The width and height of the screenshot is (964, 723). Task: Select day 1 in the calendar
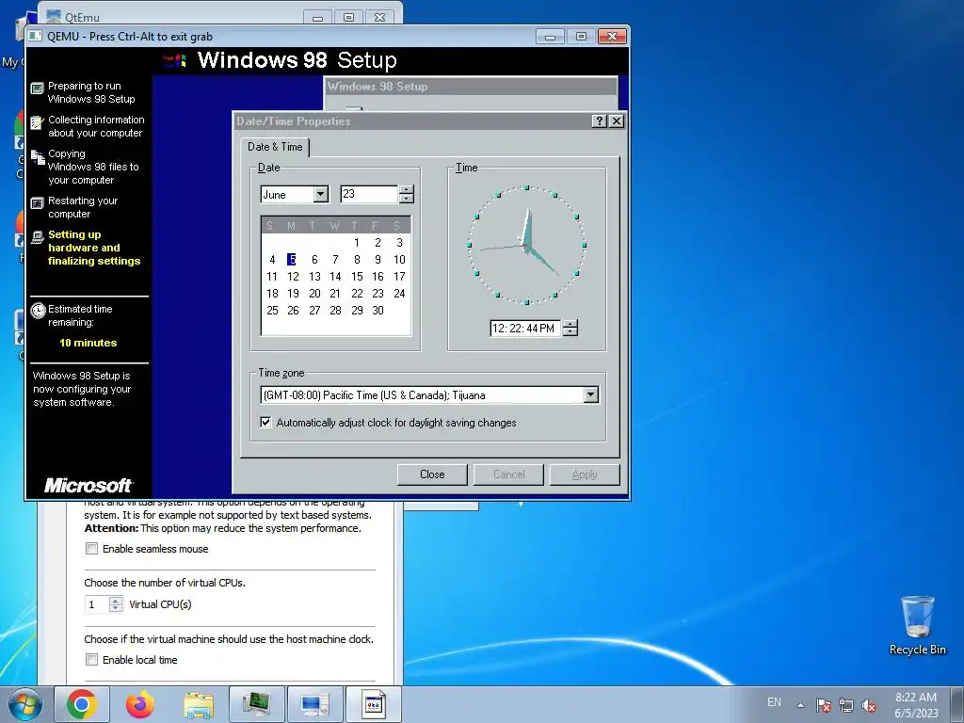(x=357, y=243)
